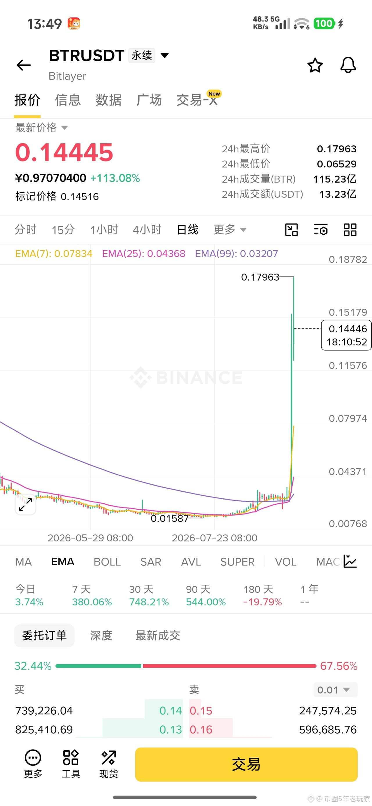Show the 深度 depth tab
The width and height of the screenshot is (372, 806).
point(101,635)
